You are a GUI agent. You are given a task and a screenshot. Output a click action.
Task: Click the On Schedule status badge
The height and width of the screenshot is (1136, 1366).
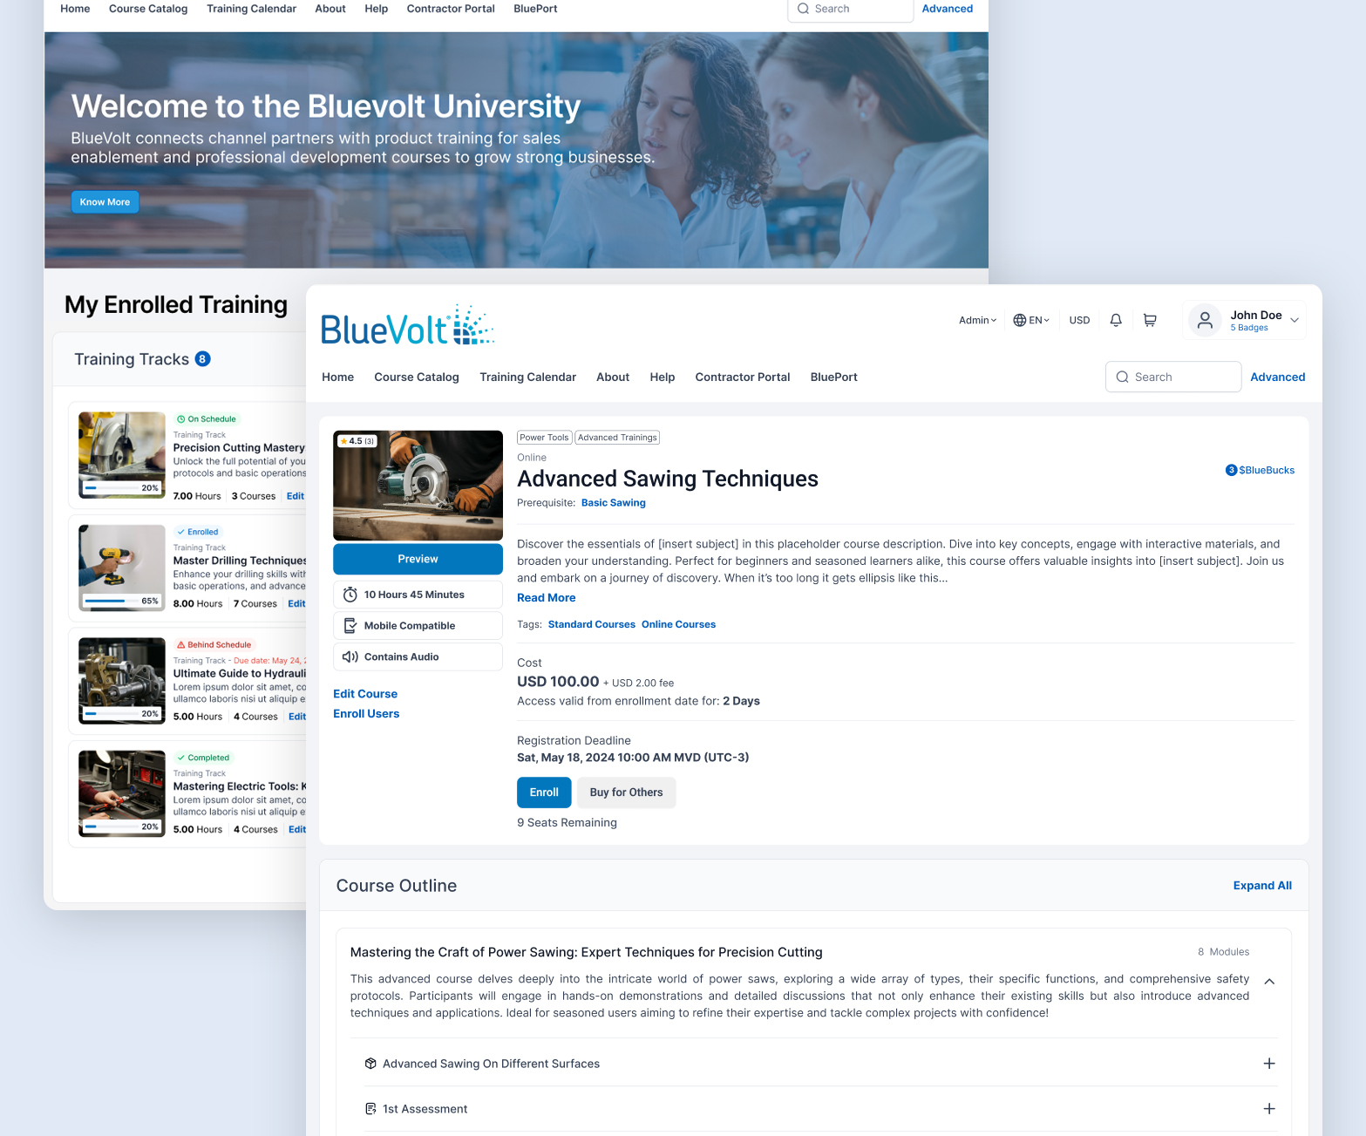pyautogui.click(x=206, y=419)
